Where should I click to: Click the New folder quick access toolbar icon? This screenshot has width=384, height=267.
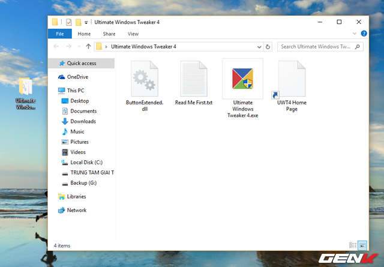point(79,22)
